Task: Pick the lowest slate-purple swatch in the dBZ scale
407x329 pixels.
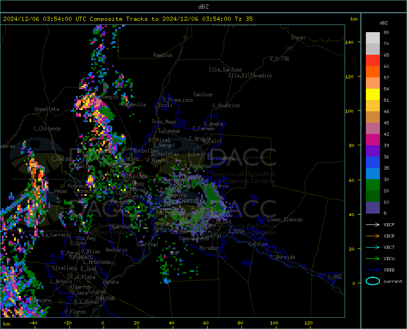Action: [373, 208]
